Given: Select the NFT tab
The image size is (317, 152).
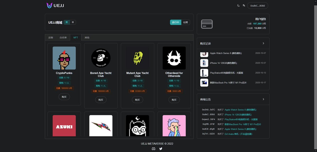Looking at the screenshot, I should tap(76, 38).
